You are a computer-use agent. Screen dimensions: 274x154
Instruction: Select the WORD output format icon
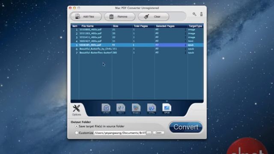[x=106, y=109]
